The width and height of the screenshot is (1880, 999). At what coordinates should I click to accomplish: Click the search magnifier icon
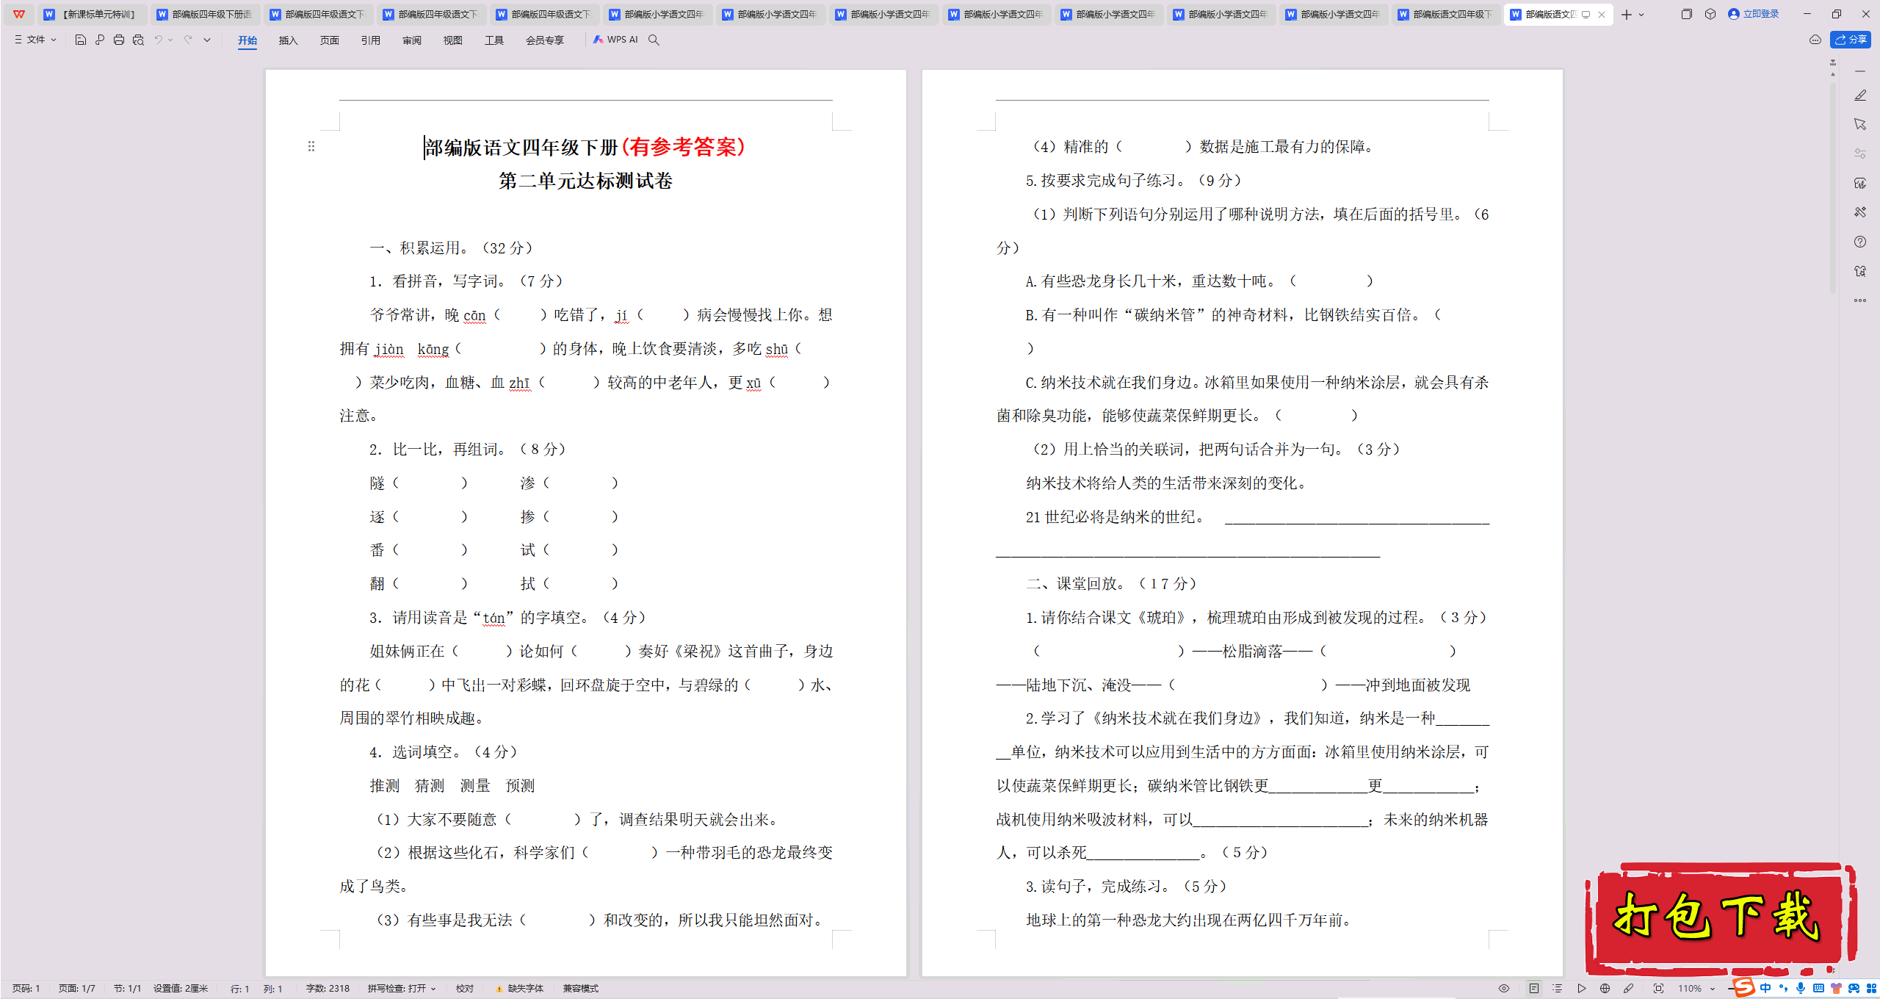[654, 40]
